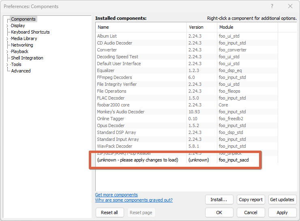Select Components in the preferences tree
This screenshot has width=300, height=221.
(23, 19)
